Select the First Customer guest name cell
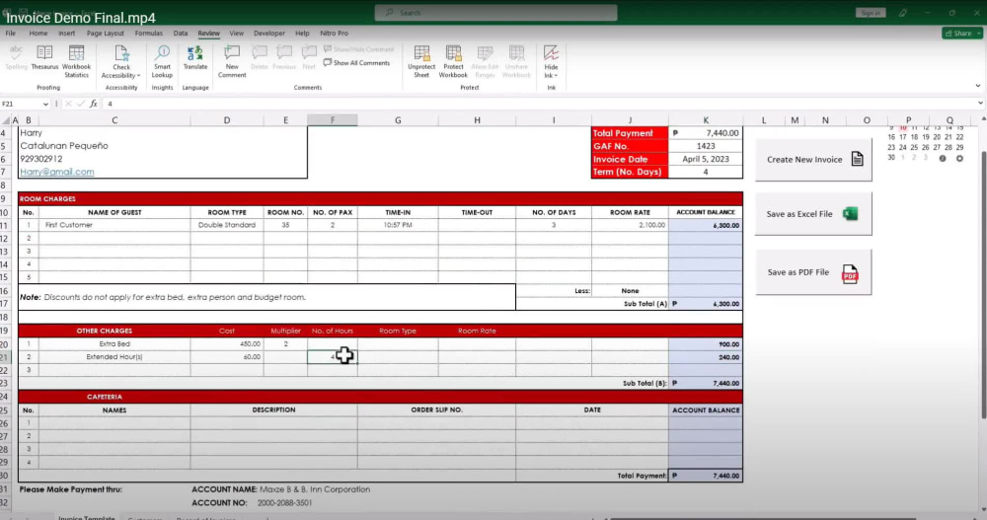 [x=114, y=225]
